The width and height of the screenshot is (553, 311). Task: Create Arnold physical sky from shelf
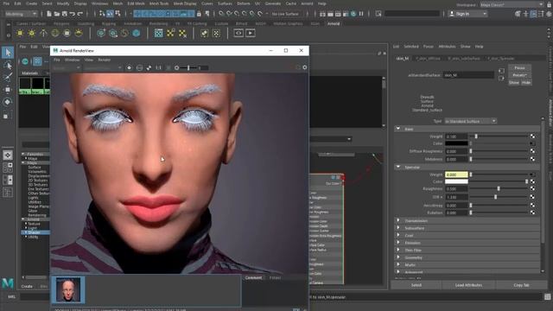tap(79, 33)
